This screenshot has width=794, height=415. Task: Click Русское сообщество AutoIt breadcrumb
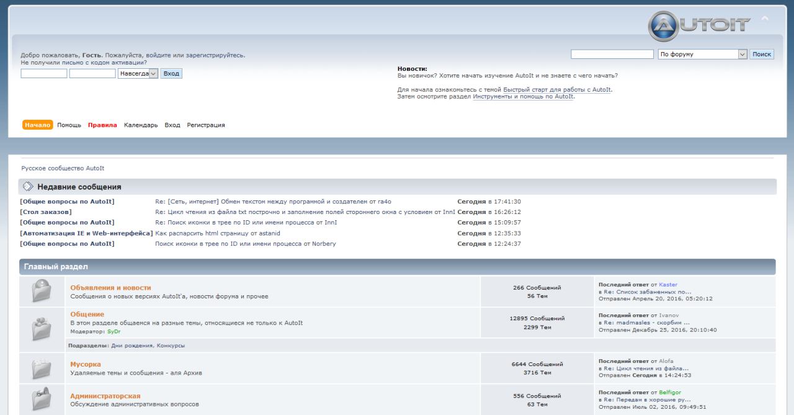(x=63, y=168)
